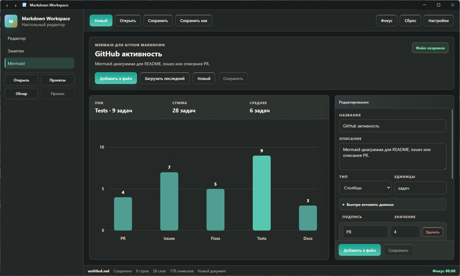
Task: Open Настройки from the toolbar
Action: pyautogui.click(x=439, y=21)
